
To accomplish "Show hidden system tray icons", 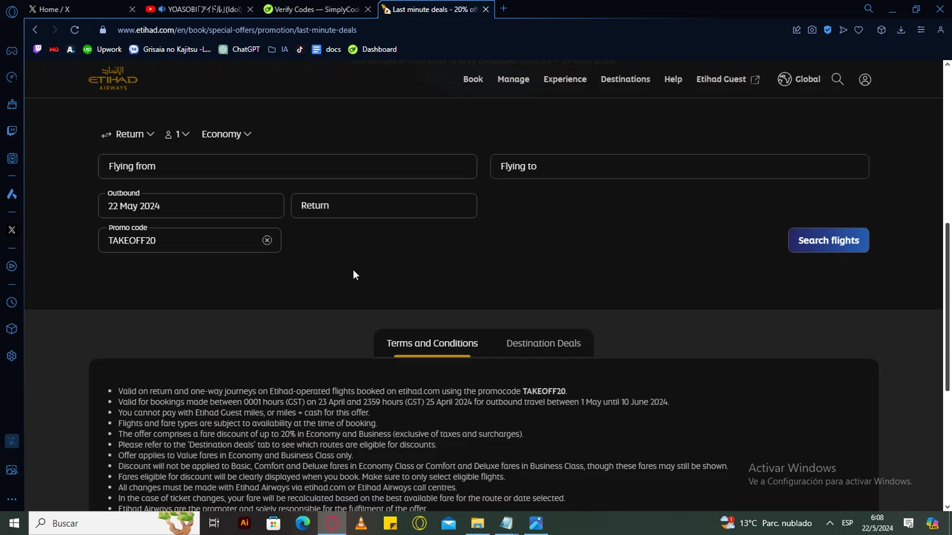I will 830,523.
